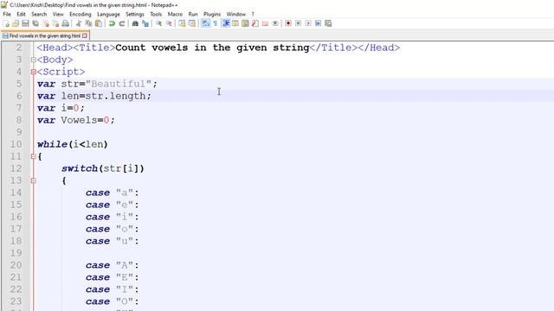The image size is (554, 311).
Task: Toggle file monitoring eye icon
Action: pos(275,23)
